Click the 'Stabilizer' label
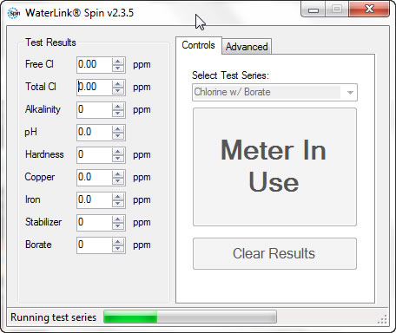 pos(43,222)
